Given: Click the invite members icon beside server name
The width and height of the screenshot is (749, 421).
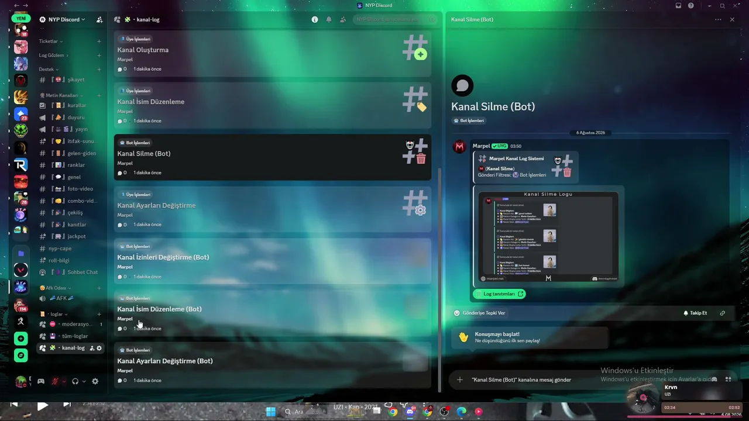Looking at the screenshot, I should pyautogui.click(x=99, y=19).
